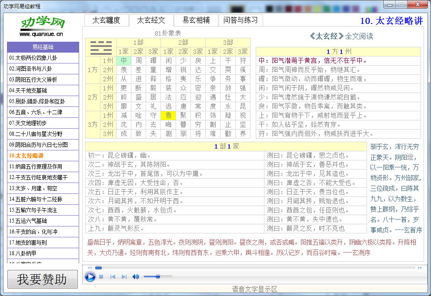Switch to the 易玄相辅 tab
This screenshot has height=296, width=431.
[197, 20]
